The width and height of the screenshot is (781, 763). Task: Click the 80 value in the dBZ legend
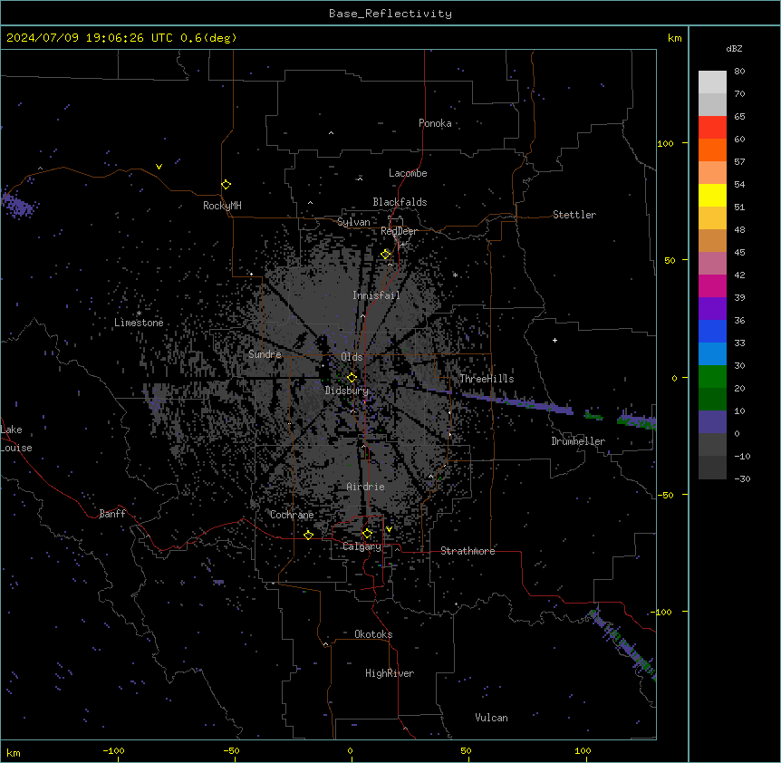(x=739, y=72)
